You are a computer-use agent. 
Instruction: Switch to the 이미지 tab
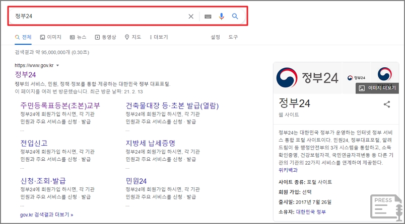pos(50,37)
